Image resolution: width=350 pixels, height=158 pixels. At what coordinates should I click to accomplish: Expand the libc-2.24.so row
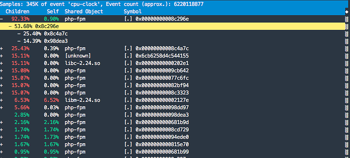(2, 63)
